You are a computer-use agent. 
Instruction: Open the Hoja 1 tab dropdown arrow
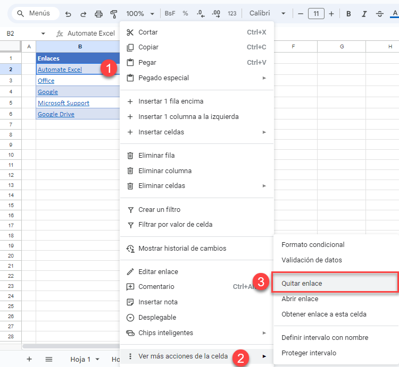[97, 359]
